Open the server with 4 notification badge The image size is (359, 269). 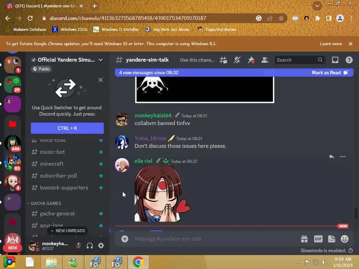[13, 182]
